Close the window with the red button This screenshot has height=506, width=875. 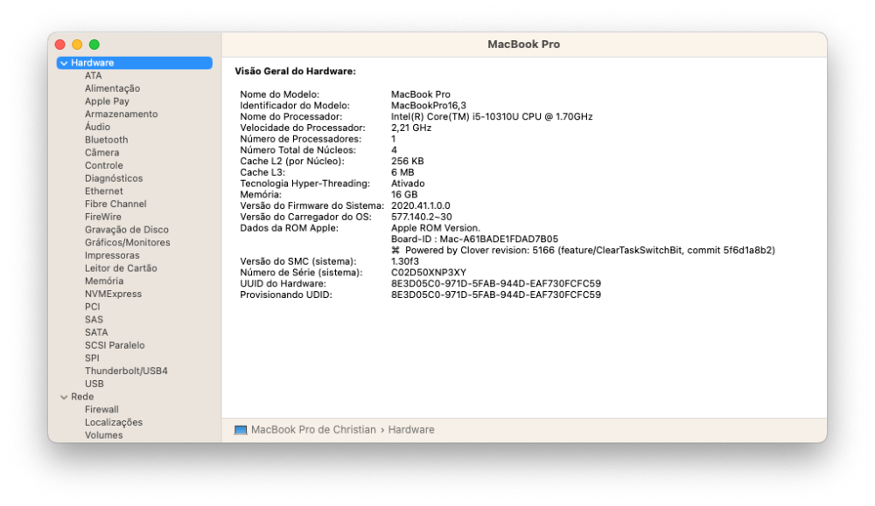coord(60,45)
